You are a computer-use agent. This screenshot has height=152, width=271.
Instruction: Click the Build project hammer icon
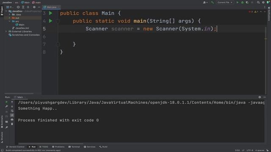[212, 3]
